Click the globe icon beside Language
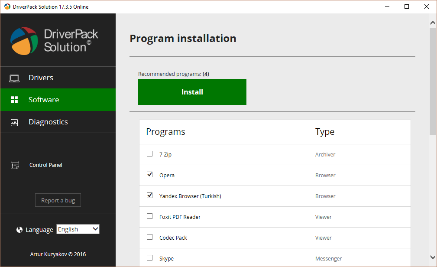 (x=19, y=230)
